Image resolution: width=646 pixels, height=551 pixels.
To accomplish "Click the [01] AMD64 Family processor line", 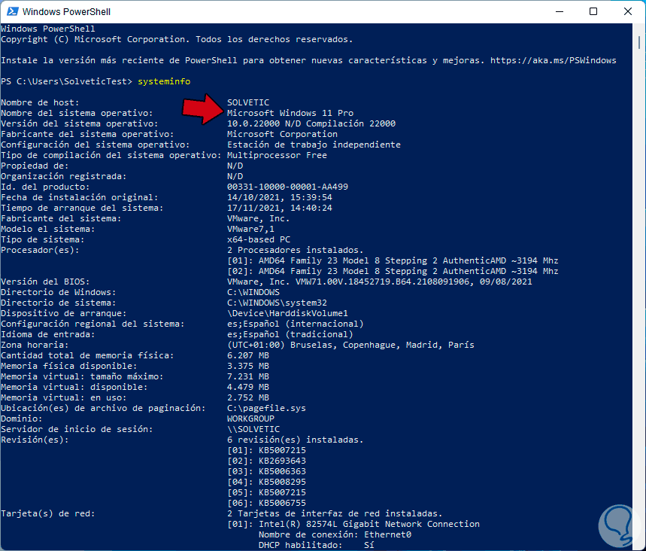I will 393,260.
